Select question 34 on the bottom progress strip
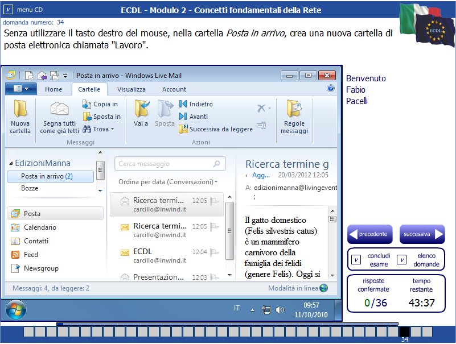Viewport: 456px width, 344px height. click(405, 331)
